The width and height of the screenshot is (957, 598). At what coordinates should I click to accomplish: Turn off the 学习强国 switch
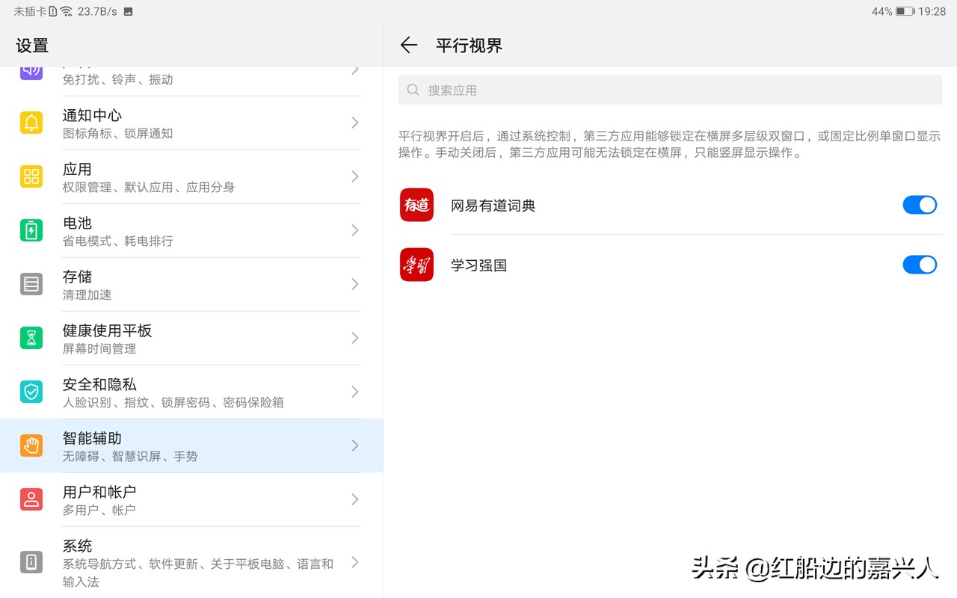pos(920,265)
